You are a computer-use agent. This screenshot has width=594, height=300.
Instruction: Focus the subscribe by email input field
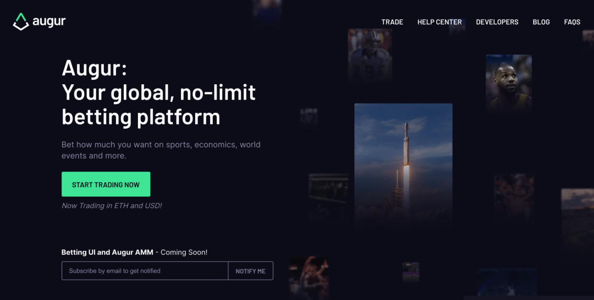click(x=145, y=271)
